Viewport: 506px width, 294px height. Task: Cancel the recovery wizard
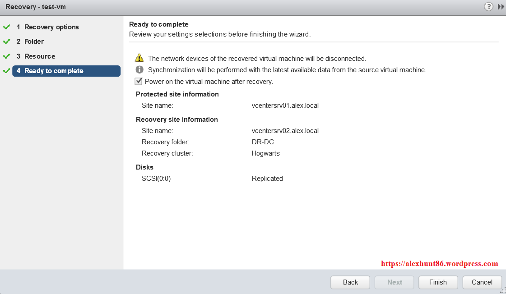pyautogui.click(x=482, y=282)
